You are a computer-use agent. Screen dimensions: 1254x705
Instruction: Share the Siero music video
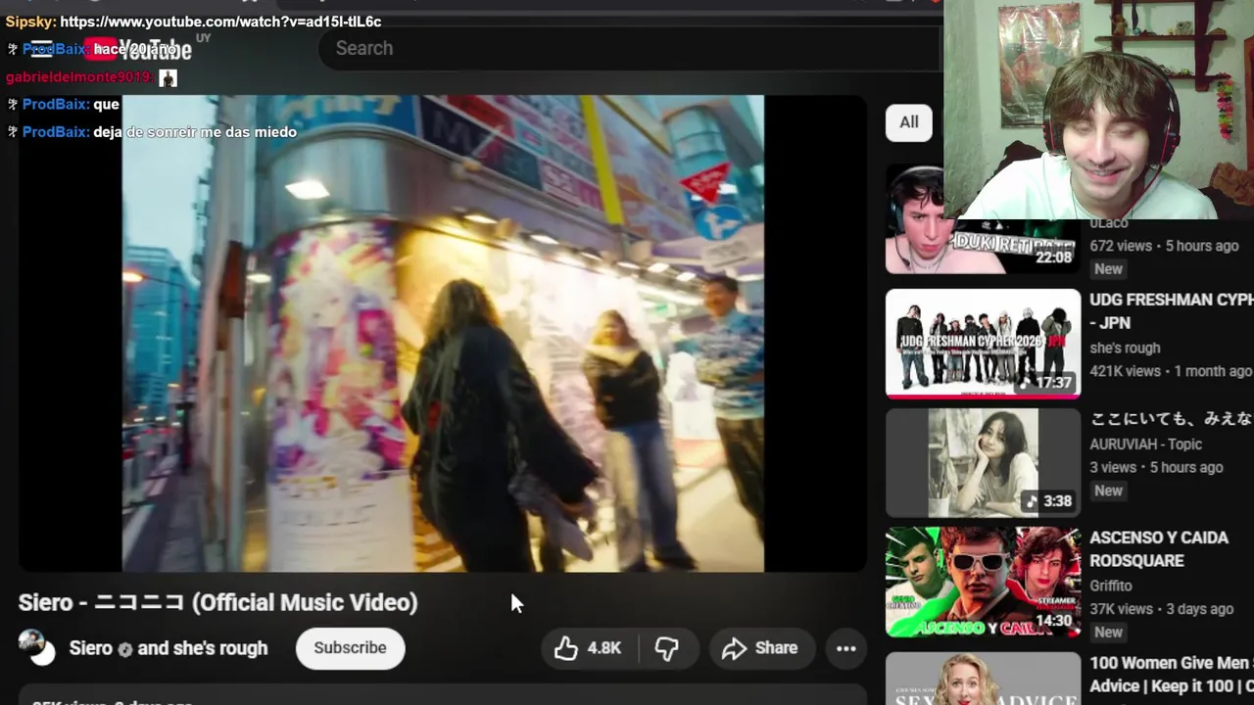(759, 648)
